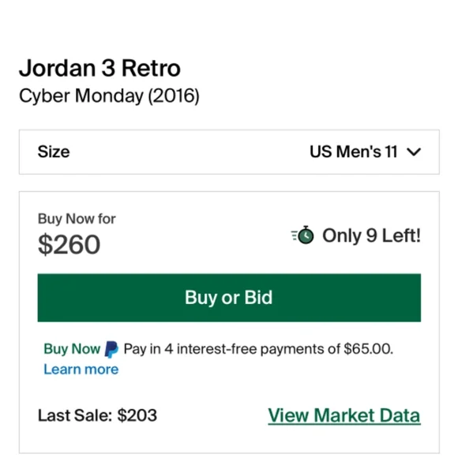Click the Buy Now for label

[x=77, y=219]
